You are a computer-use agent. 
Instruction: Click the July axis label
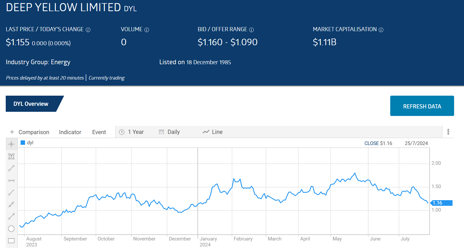point(405,239)
